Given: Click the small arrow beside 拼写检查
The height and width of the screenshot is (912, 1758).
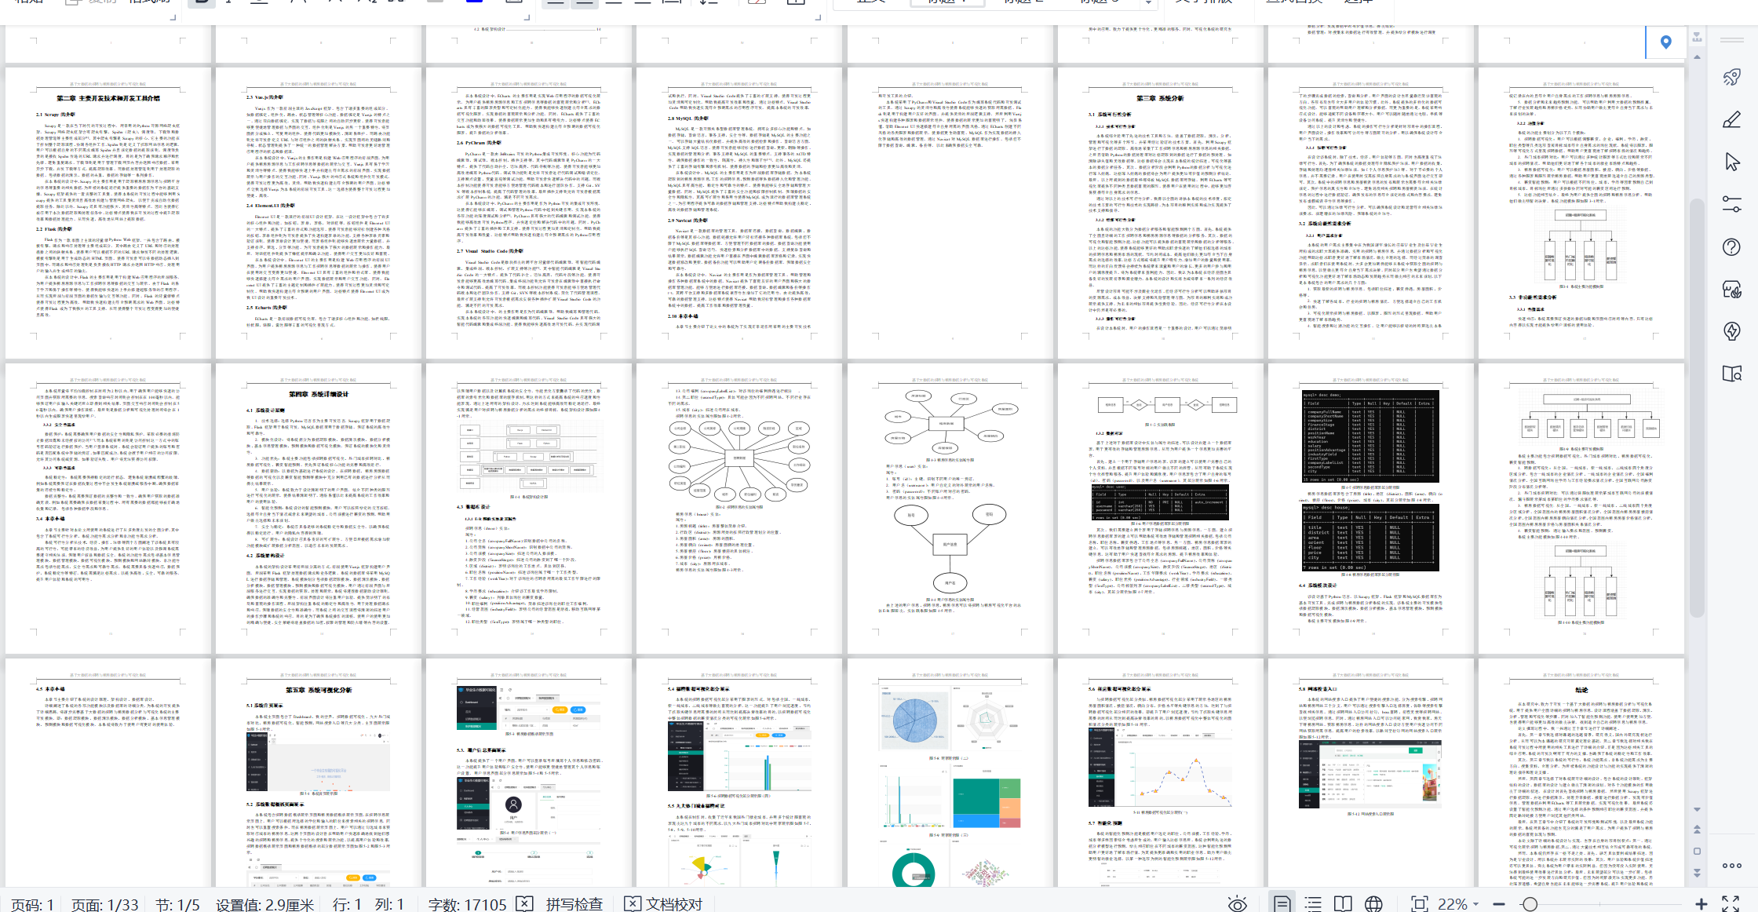Looking at the screenshot, I should tap(524, 903).
